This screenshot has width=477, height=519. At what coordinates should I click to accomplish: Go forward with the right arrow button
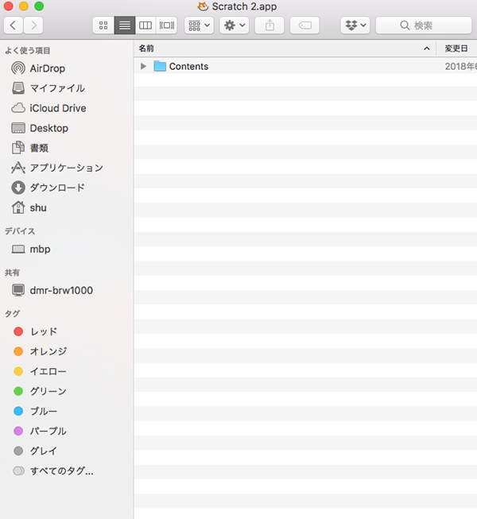pos(33,25)
